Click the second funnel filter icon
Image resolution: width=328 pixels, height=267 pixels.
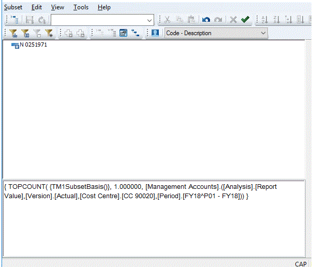coord(25,33)
